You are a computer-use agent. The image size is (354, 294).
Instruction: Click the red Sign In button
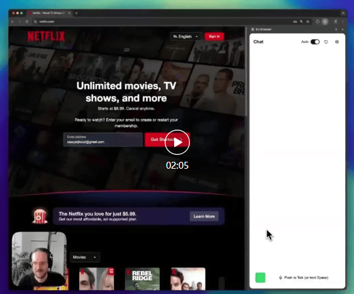(214, 37)
